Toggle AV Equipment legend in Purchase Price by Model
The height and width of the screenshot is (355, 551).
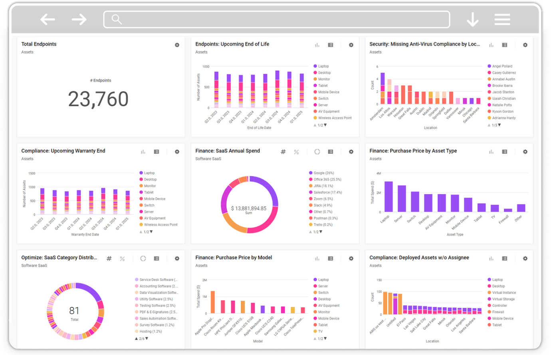pos(327,305)
